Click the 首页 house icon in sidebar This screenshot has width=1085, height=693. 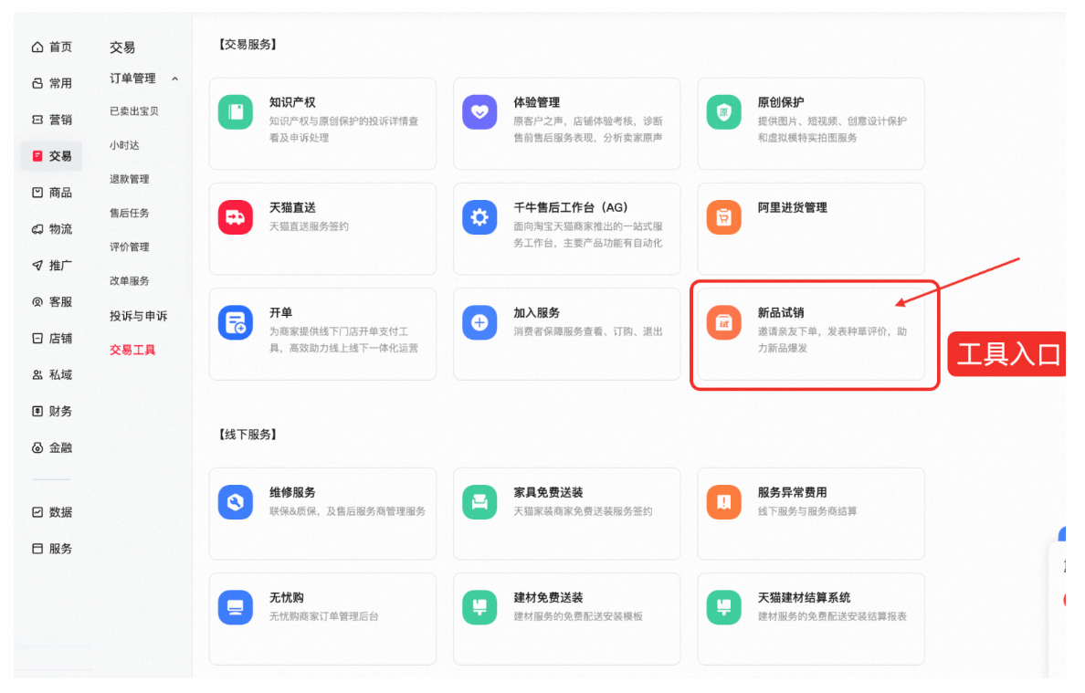pyautogui.click(x=37, y=47)
